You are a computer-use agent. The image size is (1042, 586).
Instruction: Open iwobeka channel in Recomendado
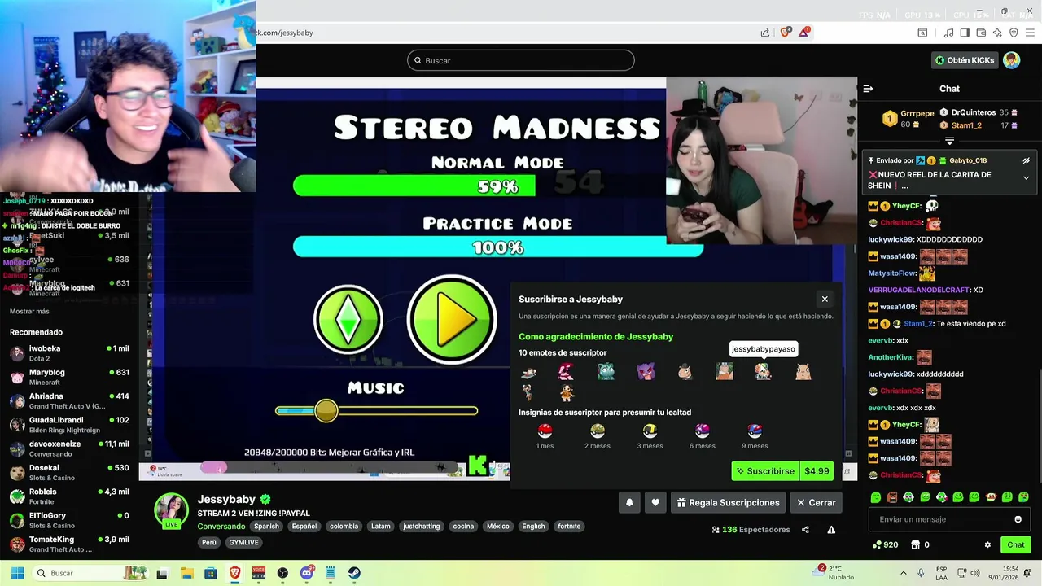coord(69,353)
